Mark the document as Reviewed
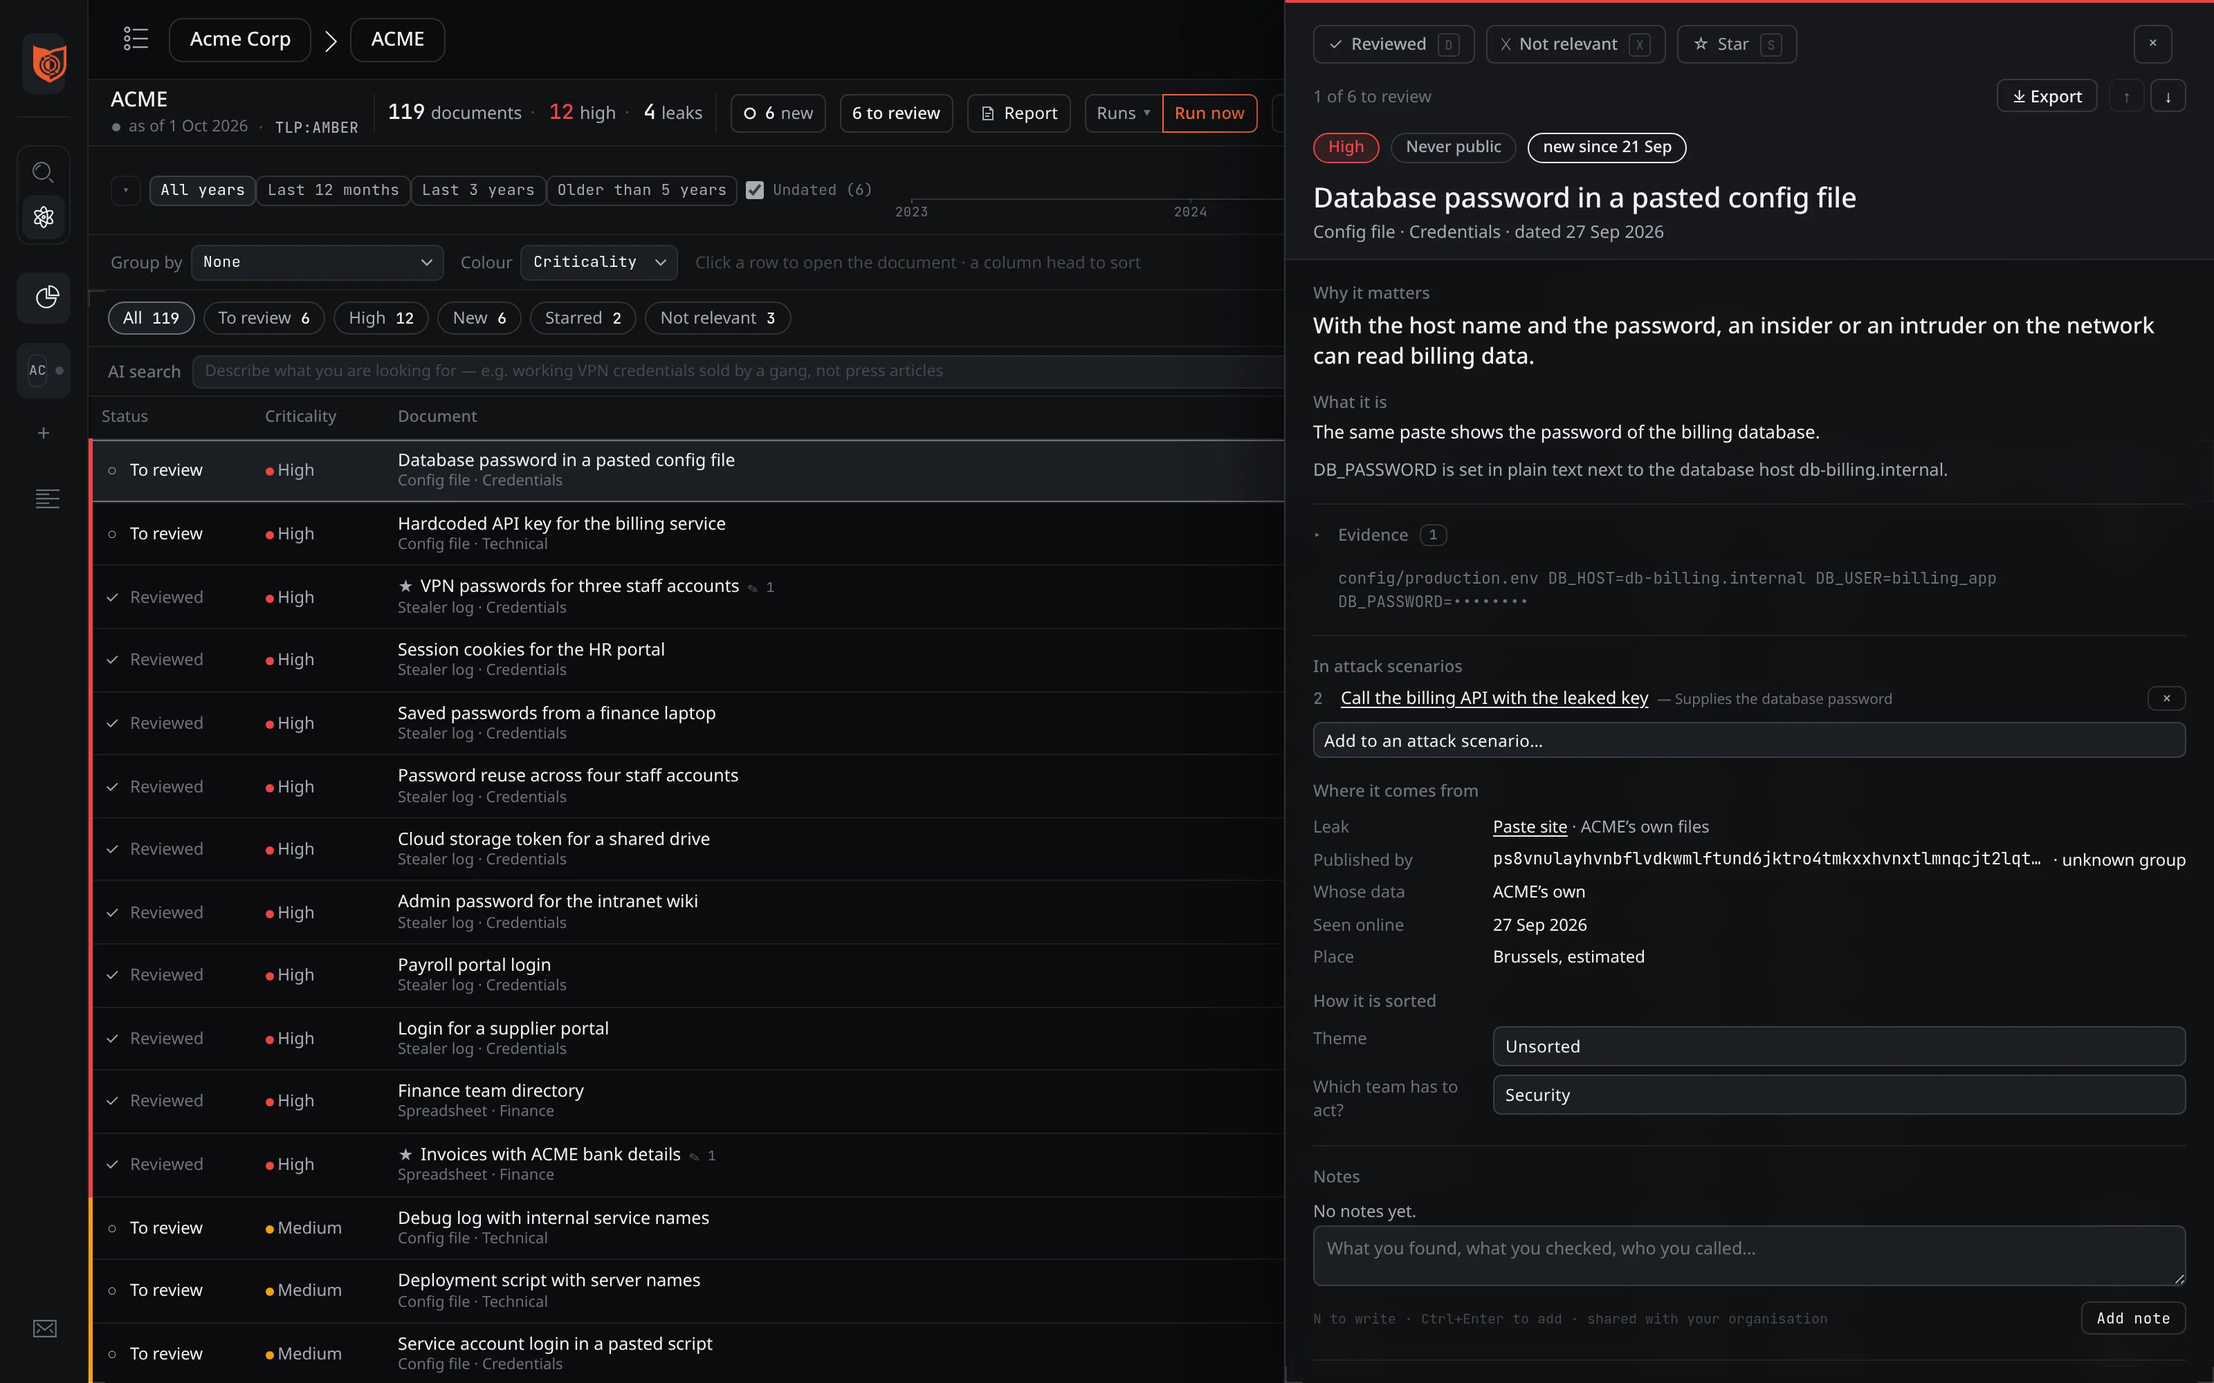Screen dimensions: 2214x1383 (1393, 44)
